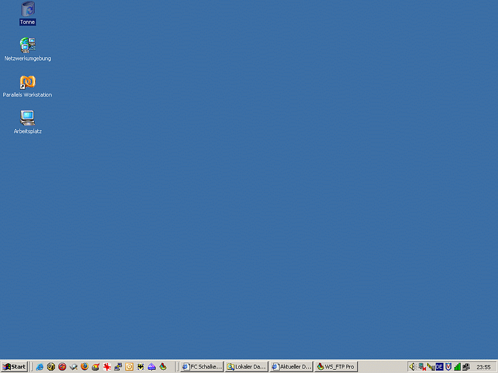
Task: Click the orange clock Quick Launch icon
Action: coord(129,367)
